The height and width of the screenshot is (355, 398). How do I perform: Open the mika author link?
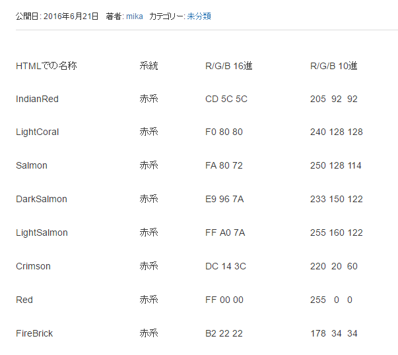click(x=134, y=16)
